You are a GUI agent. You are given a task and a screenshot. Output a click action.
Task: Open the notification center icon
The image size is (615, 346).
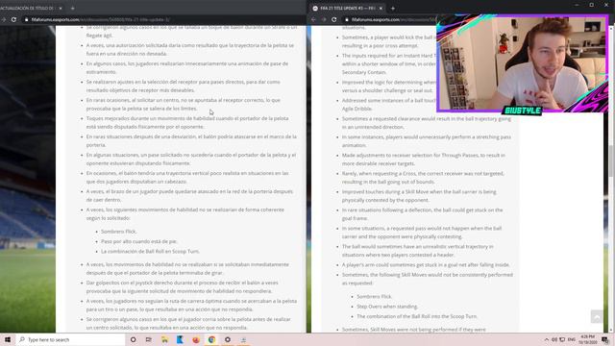tap(605, 339)
